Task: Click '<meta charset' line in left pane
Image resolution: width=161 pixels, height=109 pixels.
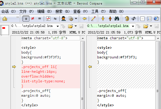Action: (x=51, y=38)
